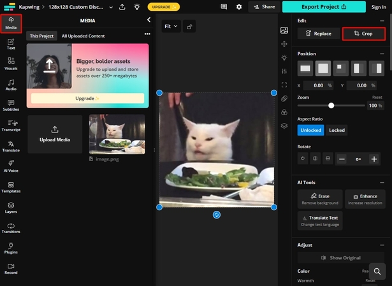This screenshot has width=392, height=286.
Task: Select the Unlocked aspect ratio option
Action: click(x=310, y=130)
